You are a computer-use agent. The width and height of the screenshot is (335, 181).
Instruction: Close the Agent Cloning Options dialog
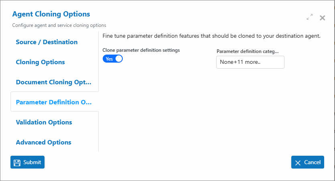click(x=323, y=18)
